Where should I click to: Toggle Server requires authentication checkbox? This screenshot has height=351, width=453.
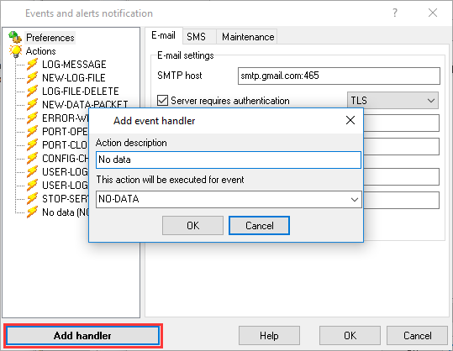162,101
